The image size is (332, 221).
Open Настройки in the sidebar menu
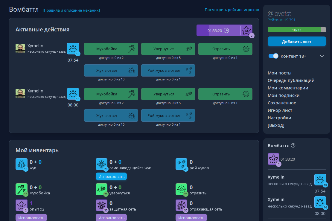[x=279, y=118]
